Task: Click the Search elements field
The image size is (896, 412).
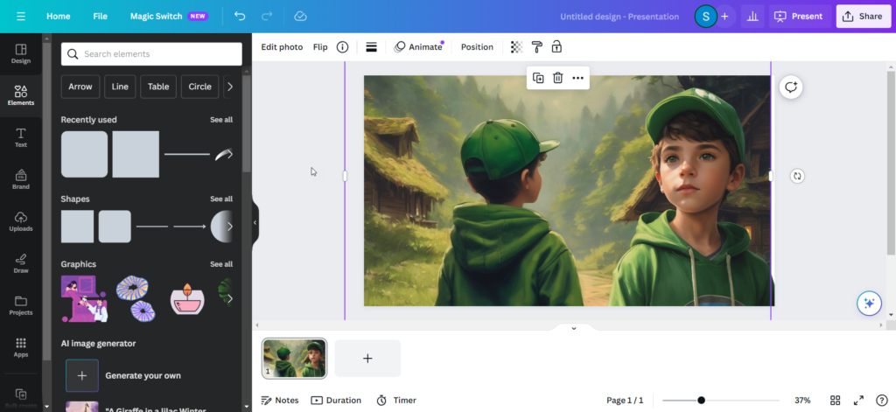Action: 151,53
